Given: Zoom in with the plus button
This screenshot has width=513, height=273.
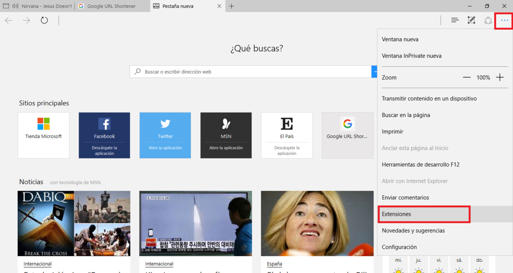Looking at the screenshot, I should pos(500,77).
